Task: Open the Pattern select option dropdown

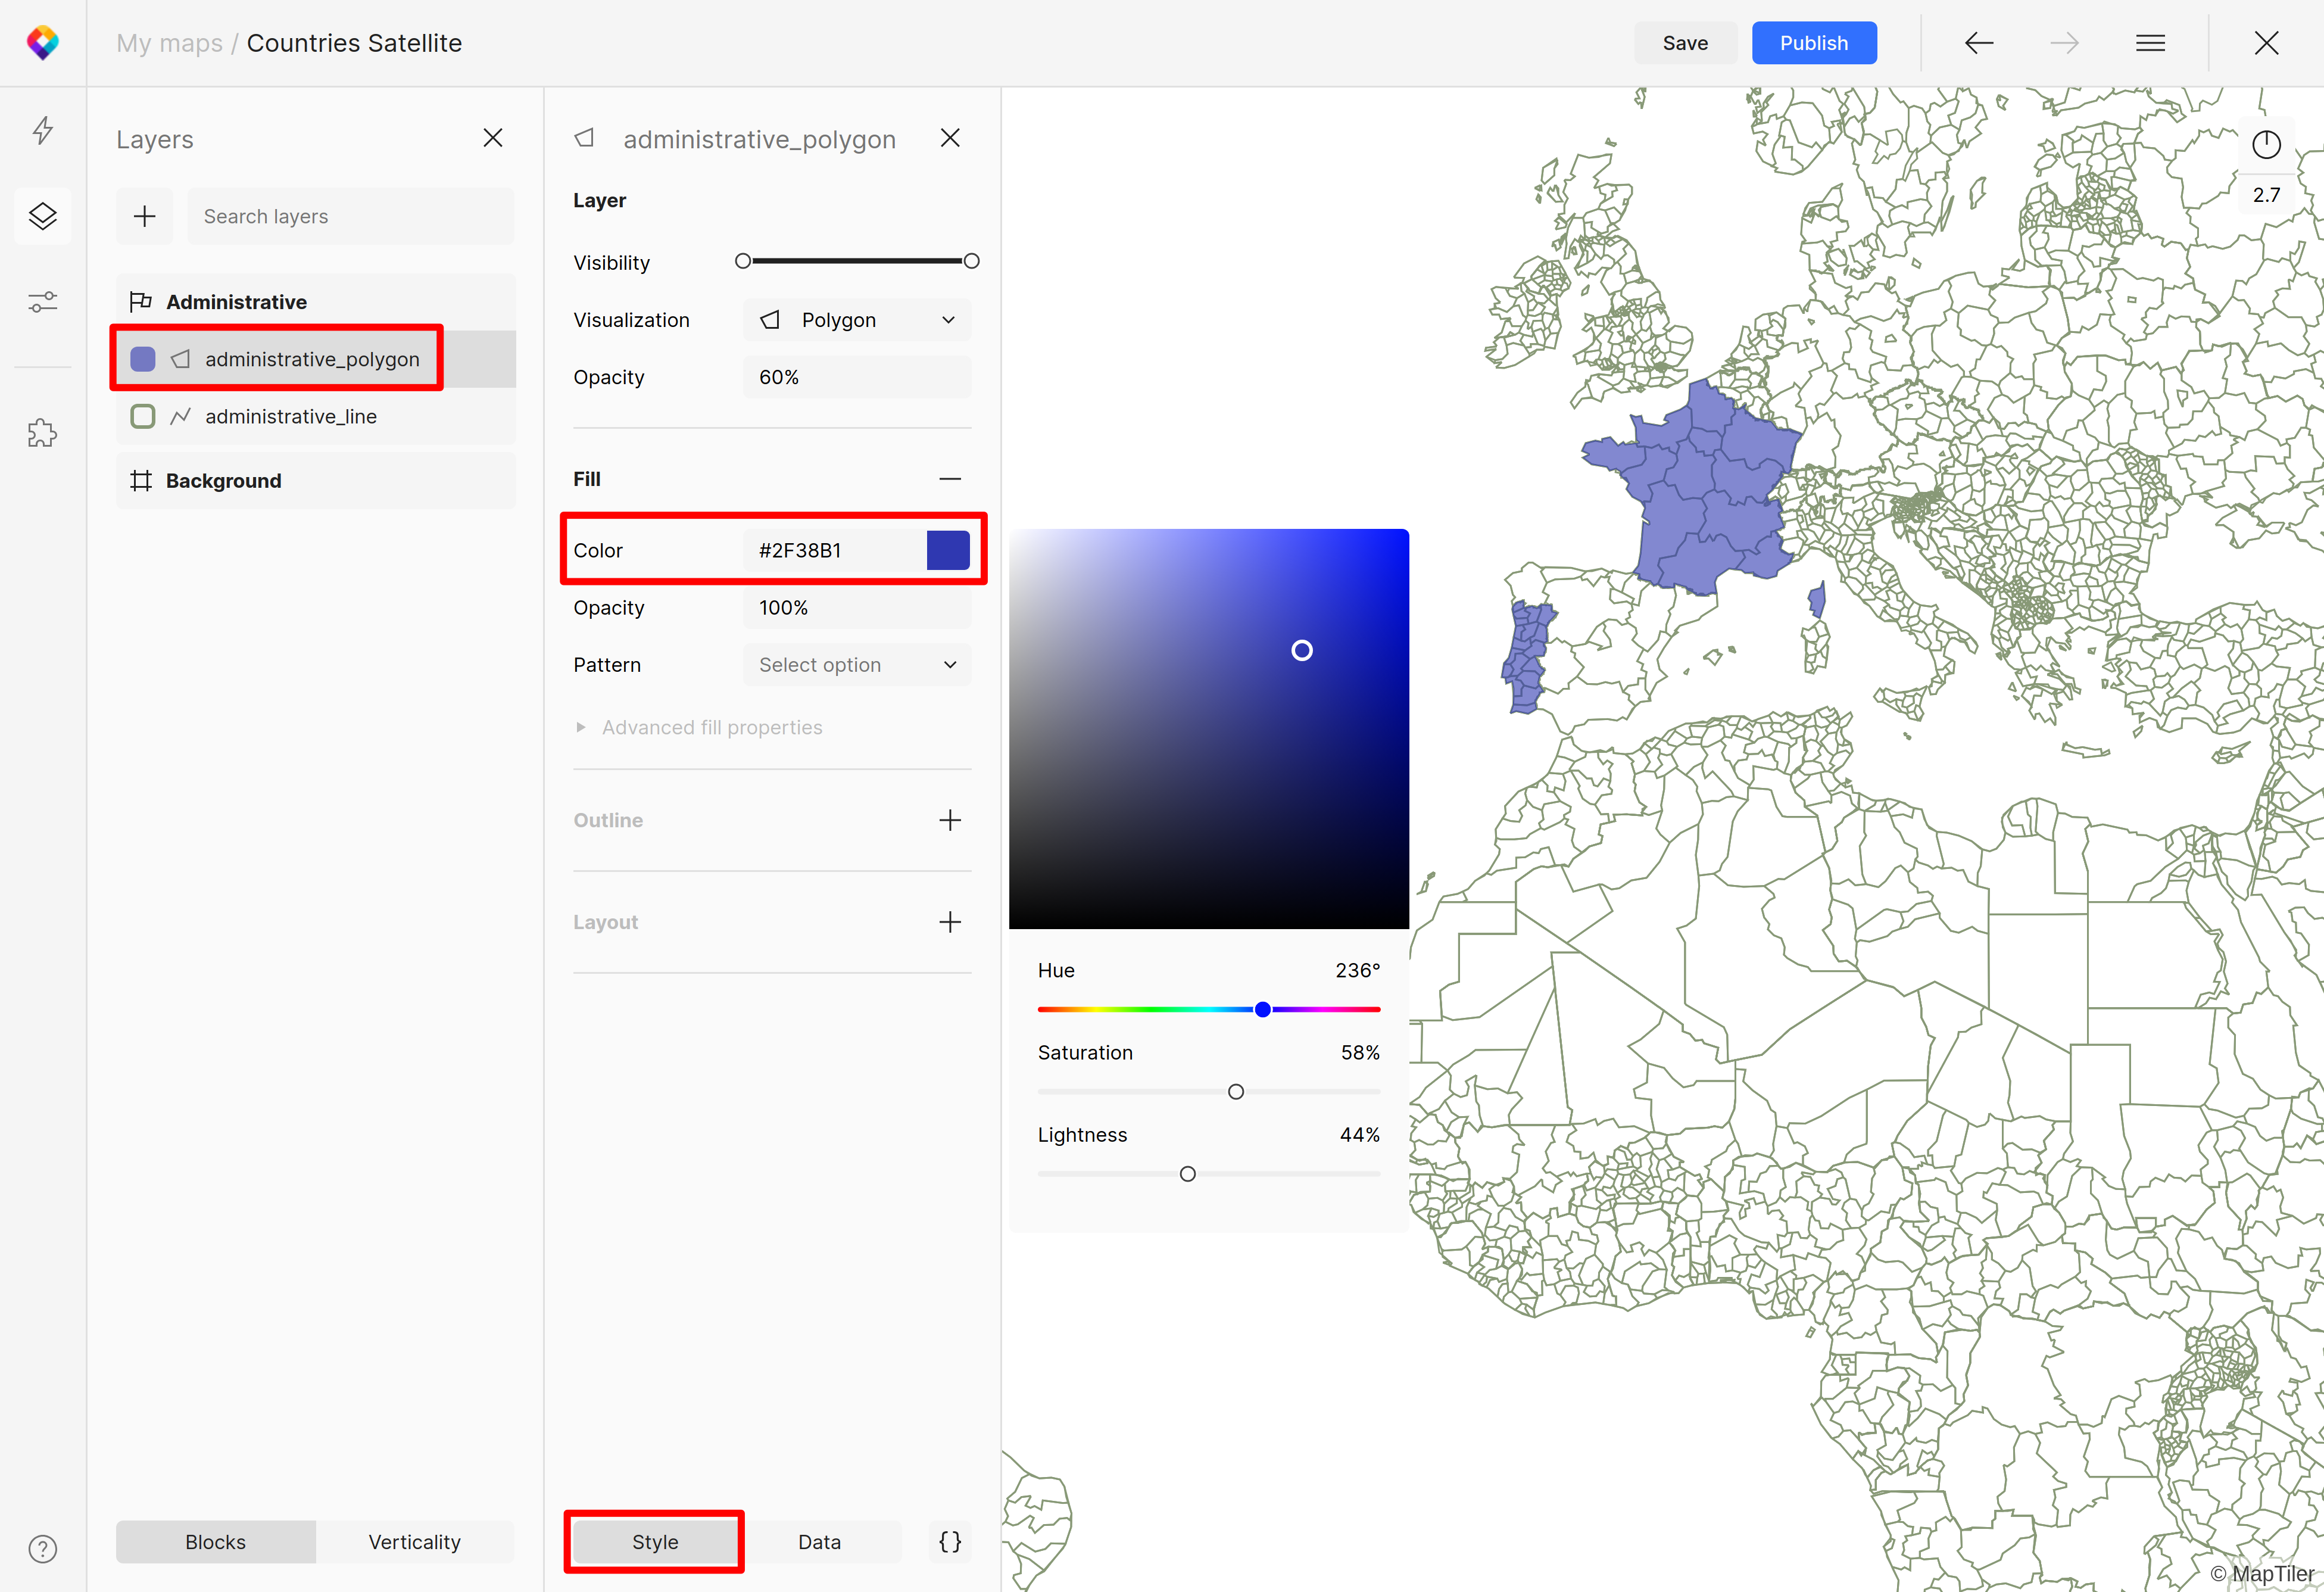Action: tap(857, 665)
